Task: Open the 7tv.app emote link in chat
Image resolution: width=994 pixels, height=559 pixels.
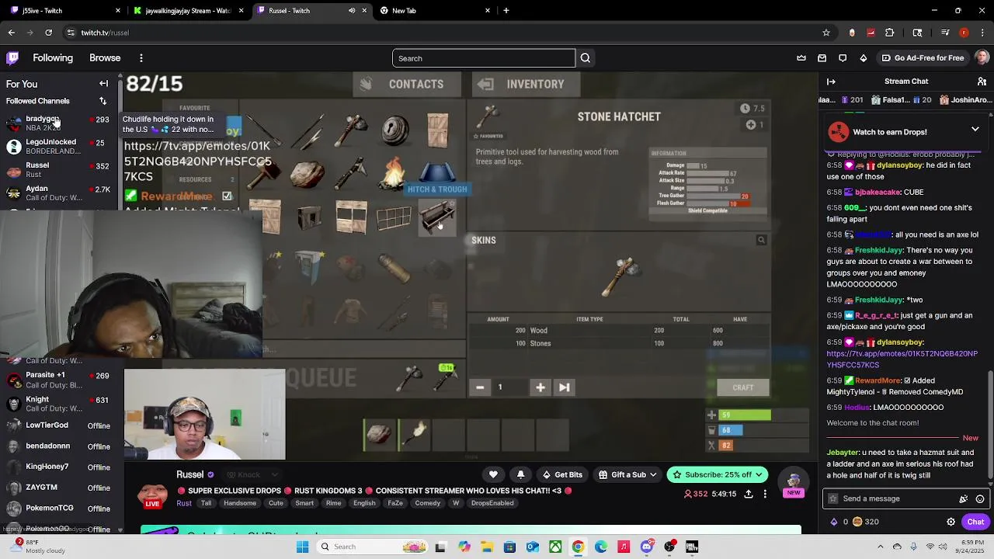Action: (x=902, y=359)
